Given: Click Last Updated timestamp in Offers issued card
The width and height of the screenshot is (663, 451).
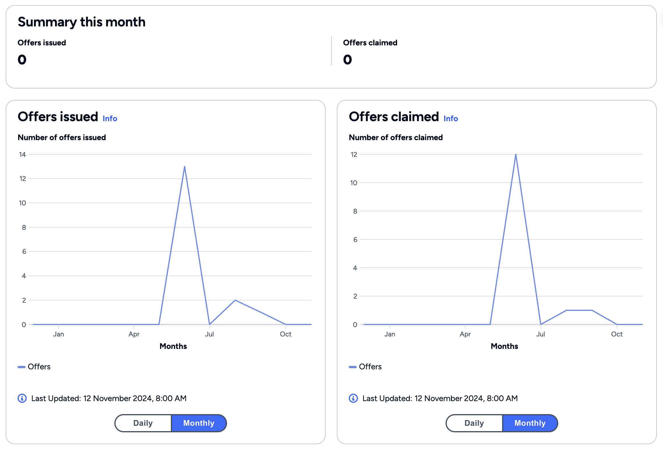Looking at the screenshot, I should pos(109,398).
